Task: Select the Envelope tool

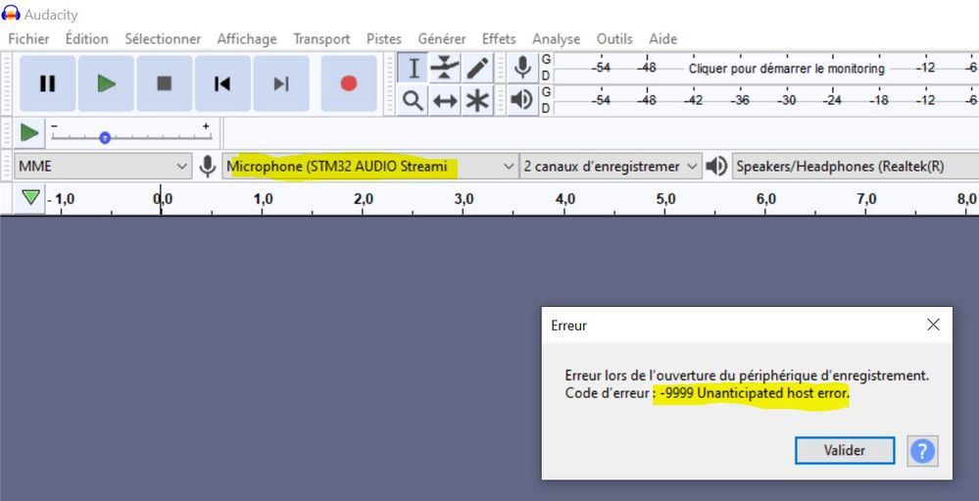Action: tap(445, 68)
